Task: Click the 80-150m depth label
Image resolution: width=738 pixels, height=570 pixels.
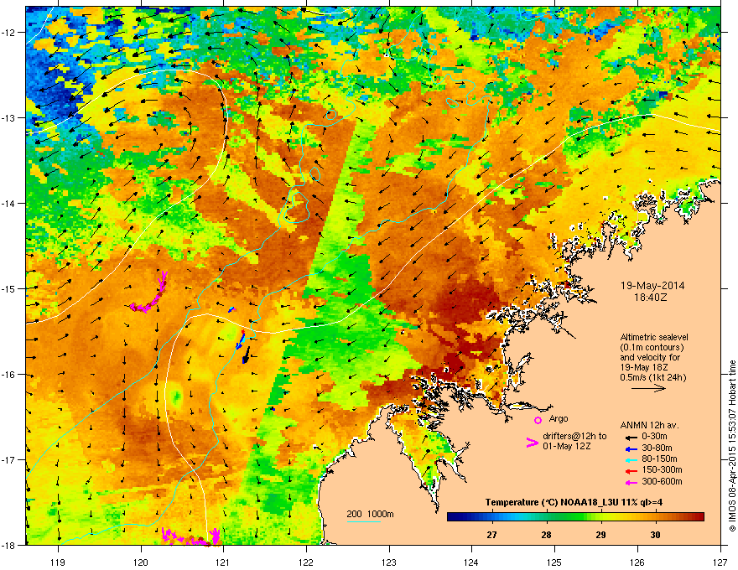Action: coord(659,459)
